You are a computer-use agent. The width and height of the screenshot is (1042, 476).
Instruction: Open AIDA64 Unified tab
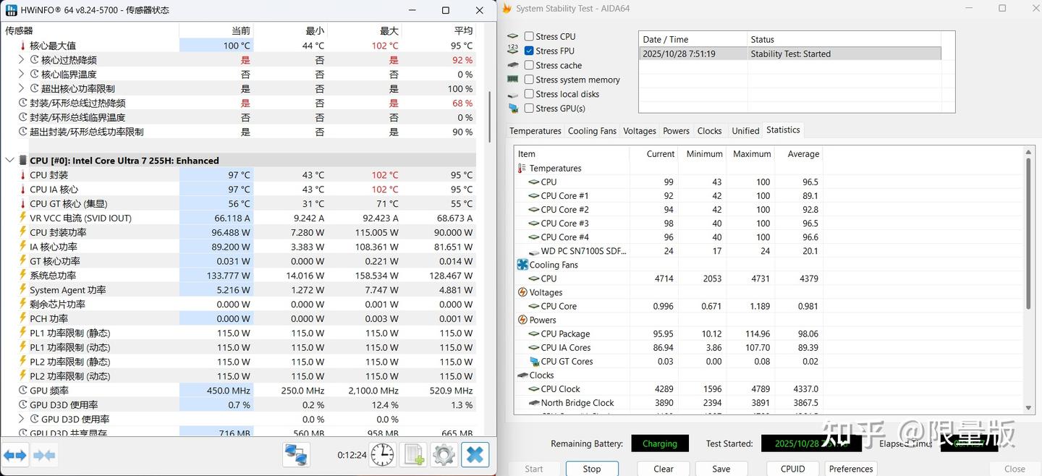745,131
